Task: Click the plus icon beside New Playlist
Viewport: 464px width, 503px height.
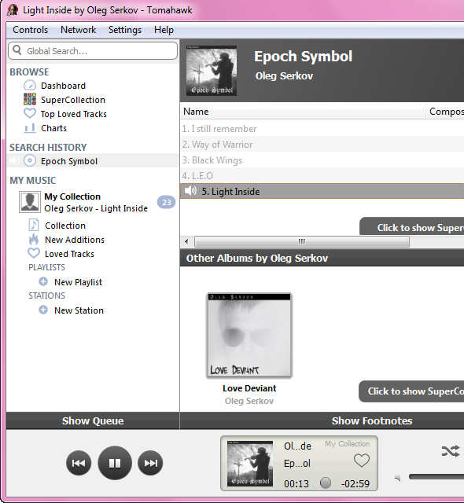Action: tap(43, 281)
